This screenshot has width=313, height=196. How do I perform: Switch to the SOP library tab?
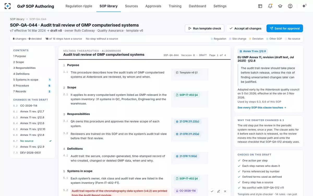(x=109, y=6)
